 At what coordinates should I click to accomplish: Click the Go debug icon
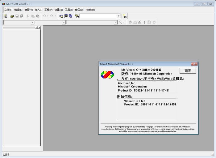click(x=149, y=22)
